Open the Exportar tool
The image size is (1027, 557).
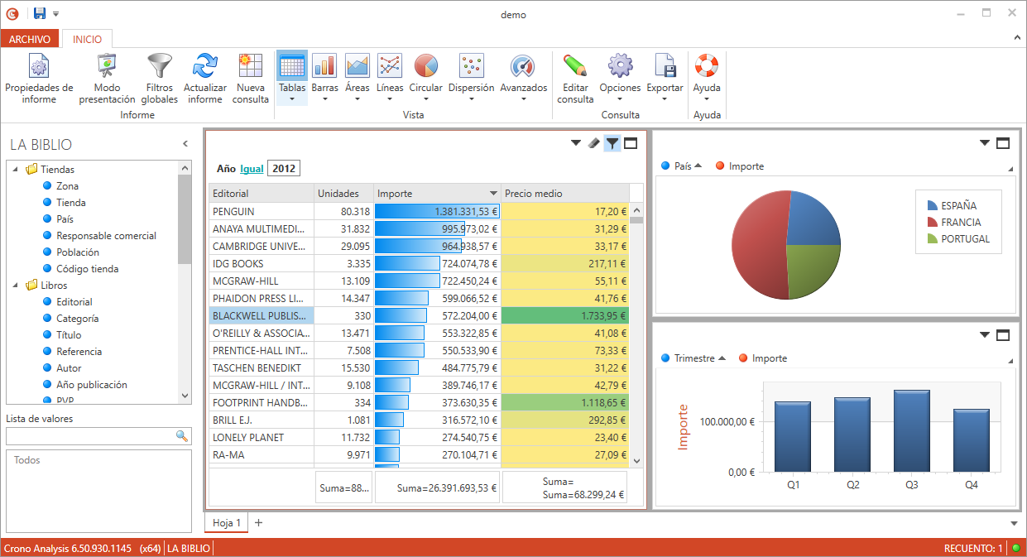coord(664,74)
